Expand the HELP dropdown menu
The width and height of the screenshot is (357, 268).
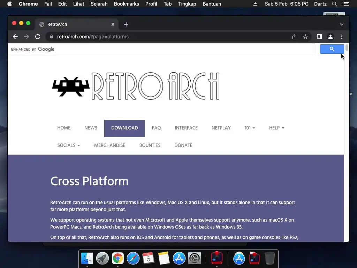[276, 128]
